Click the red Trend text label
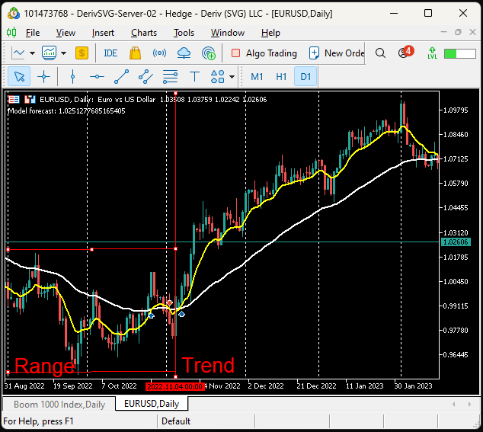The image size is (483, 432). (208, 365)
